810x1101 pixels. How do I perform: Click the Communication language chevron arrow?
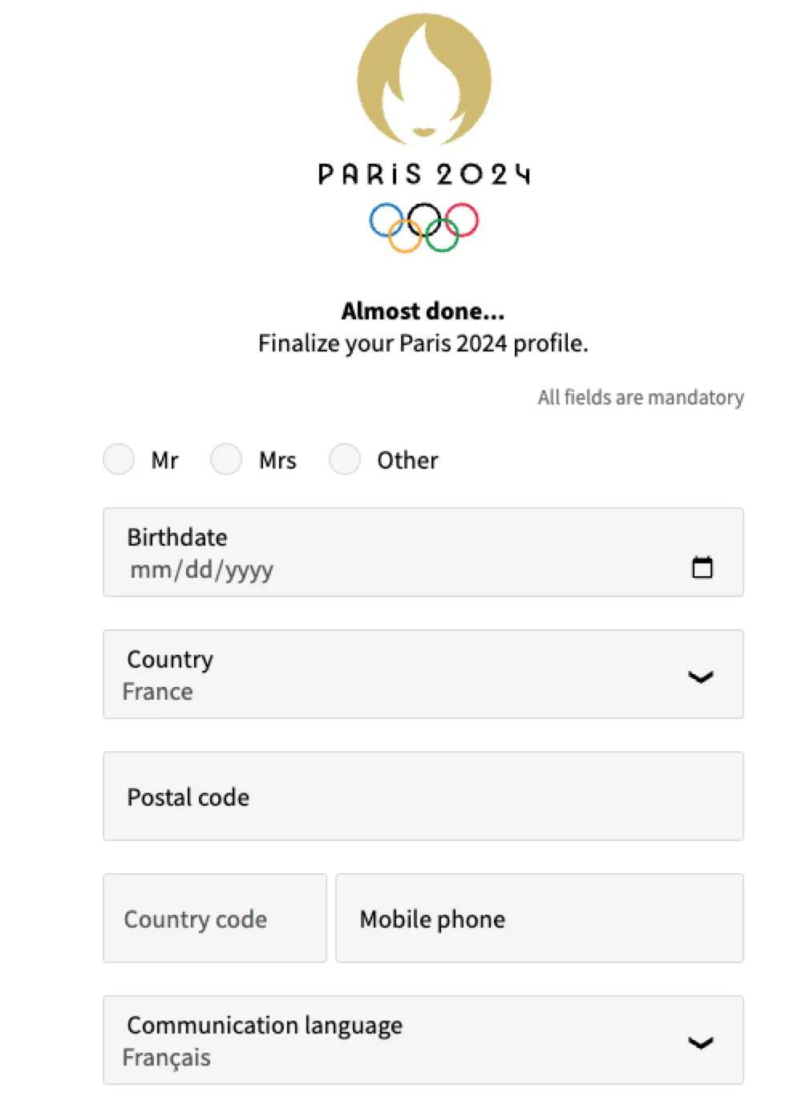coord(700,1042)
